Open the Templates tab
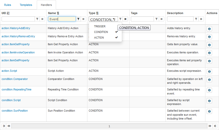This screenshot has width=219, height=130. coord(26,5)
